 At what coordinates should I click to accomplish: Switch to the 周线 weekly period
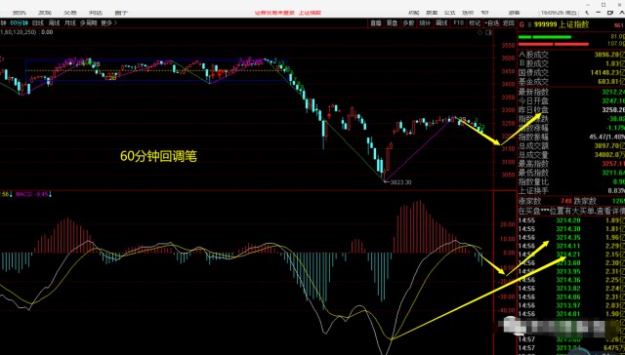[x=54, y=23]
